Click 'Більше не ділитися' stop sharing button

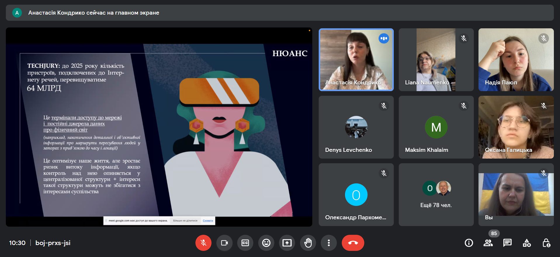185,220
